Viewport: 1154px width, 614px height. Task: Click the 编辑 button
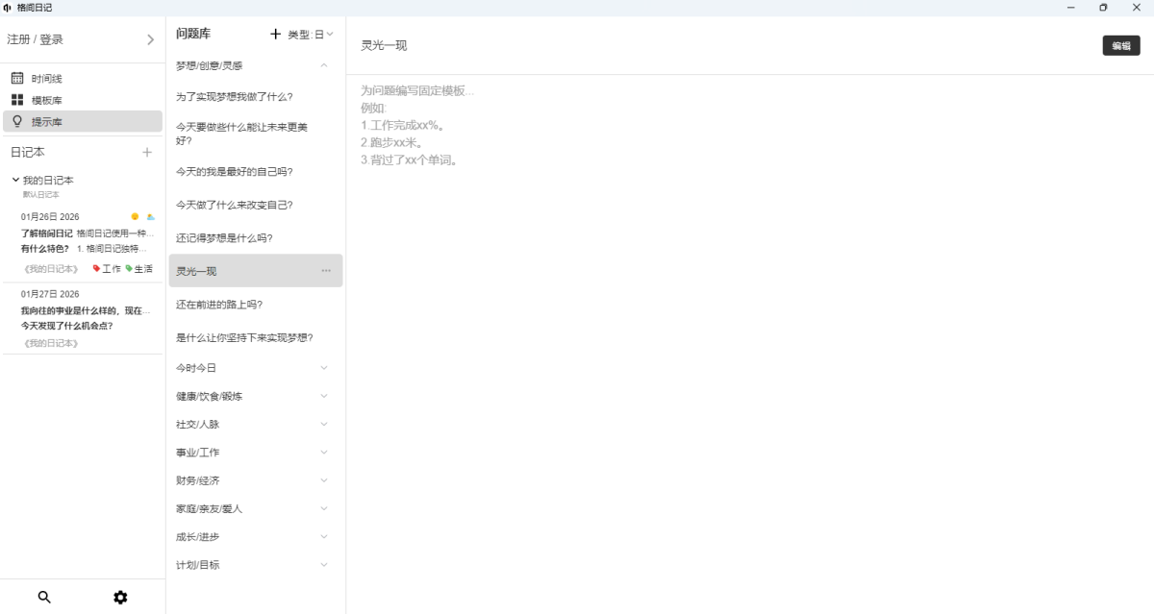click(x=1120, y=45)
